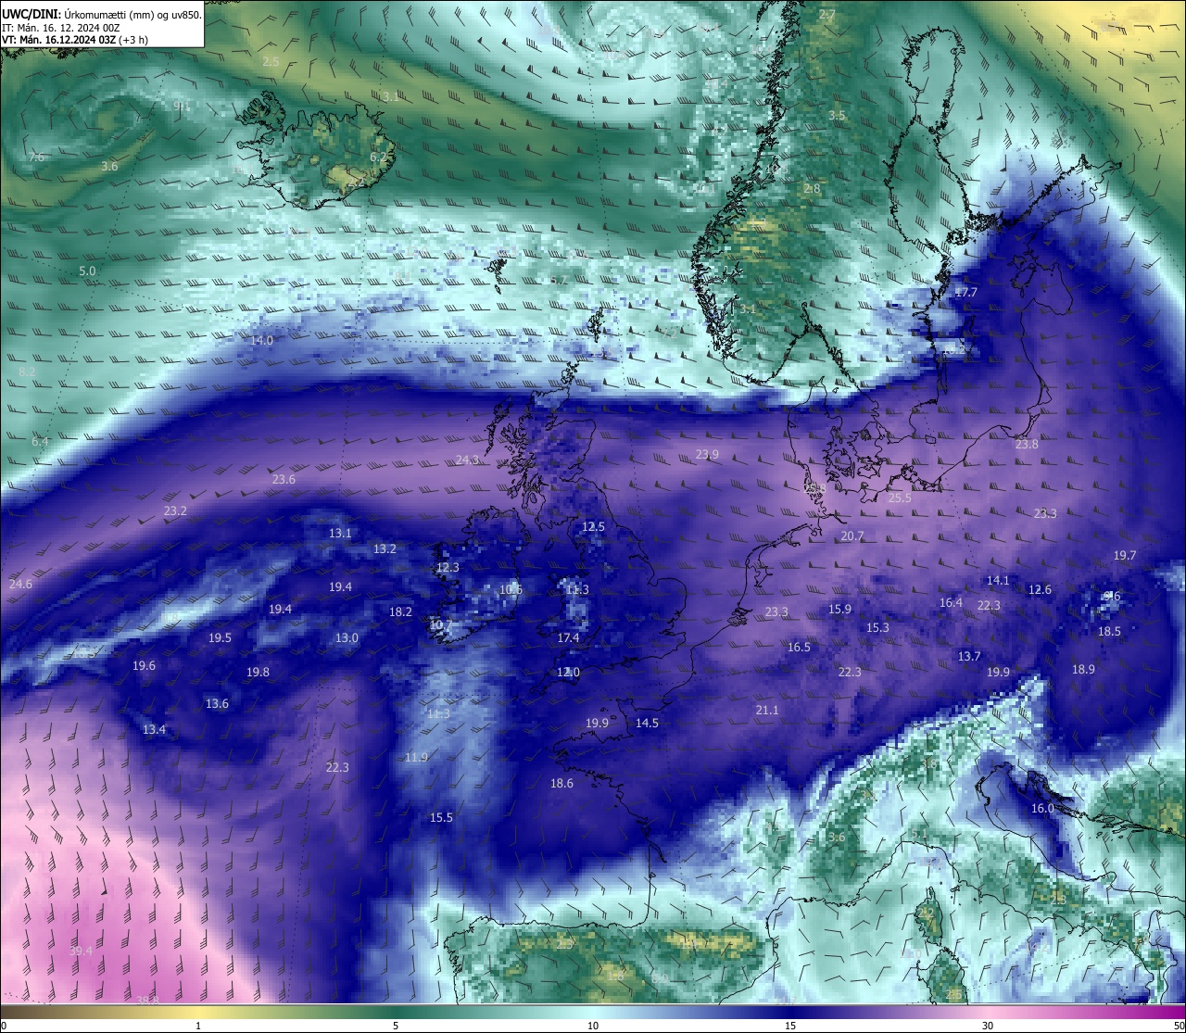Click the "13.6" value label
Screen dimensions: 1186x1033
(x=217, y=703)
